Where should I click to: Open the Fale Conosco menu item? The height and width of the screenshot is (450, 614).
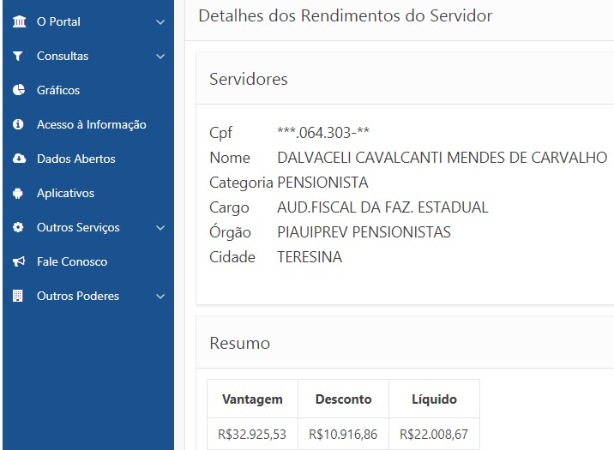pos(88,261)
